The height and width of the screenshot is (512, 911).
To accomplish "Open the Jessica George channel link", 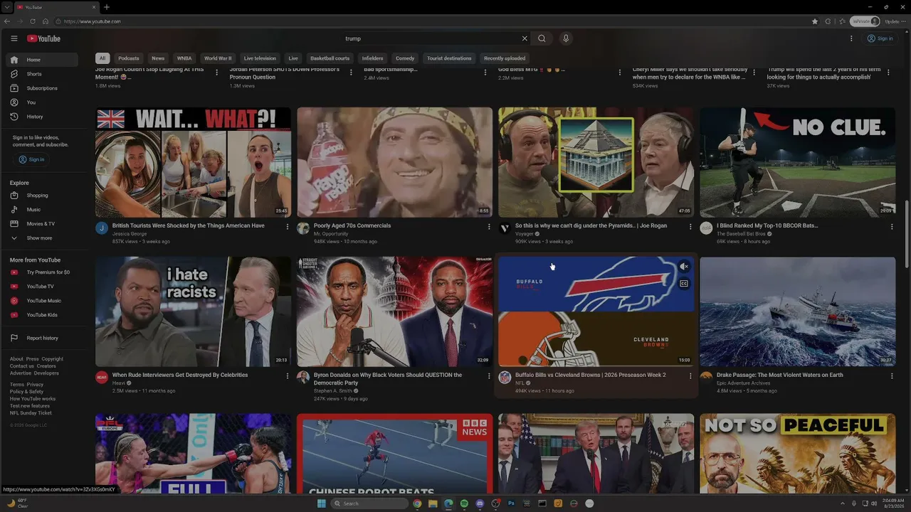I will pyautogui.click(x=130, y=234).
